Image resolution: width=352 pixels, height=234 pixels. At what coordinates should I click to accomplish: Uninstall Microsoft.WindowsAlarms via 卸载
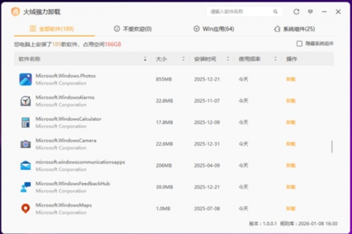point(291,101)
